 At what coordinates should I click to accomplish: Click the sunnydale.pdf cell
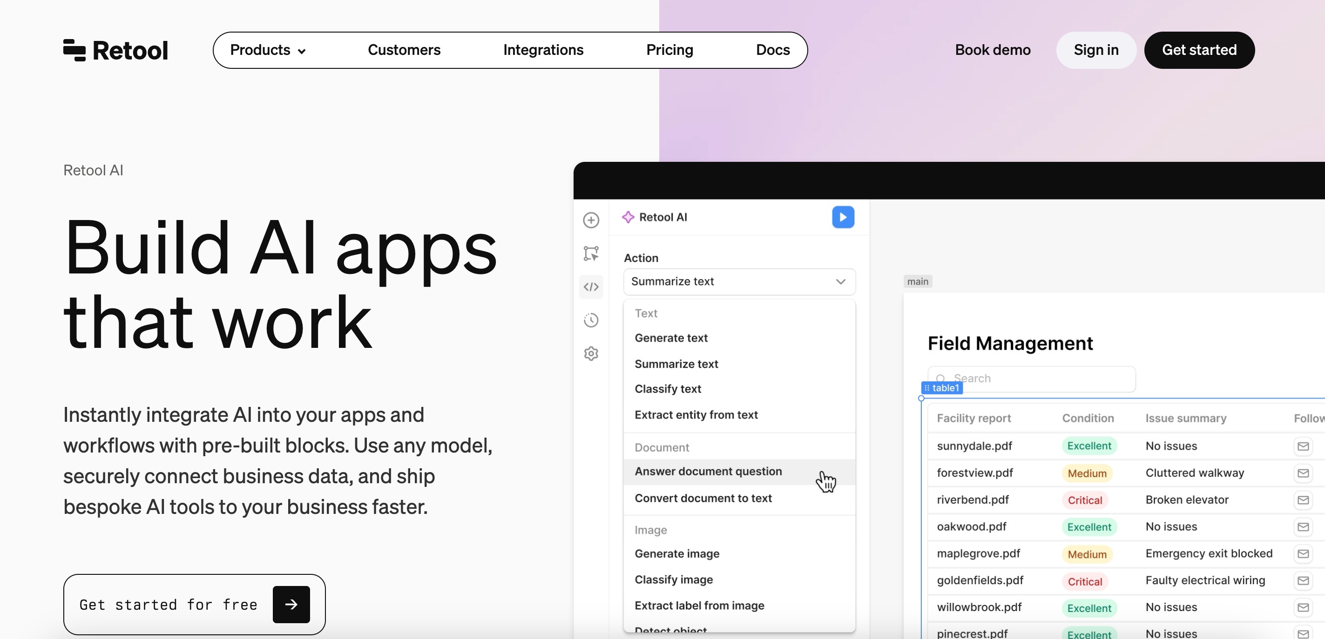tap(974, 446)
